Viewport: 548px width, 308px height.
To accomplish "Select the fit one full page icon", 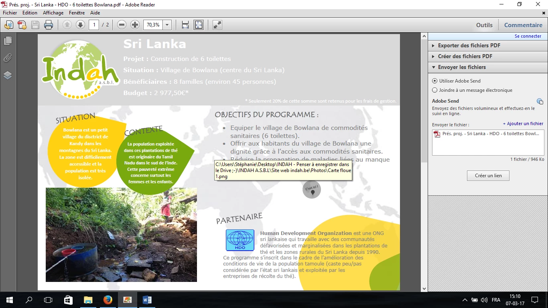I will point(199,25).
